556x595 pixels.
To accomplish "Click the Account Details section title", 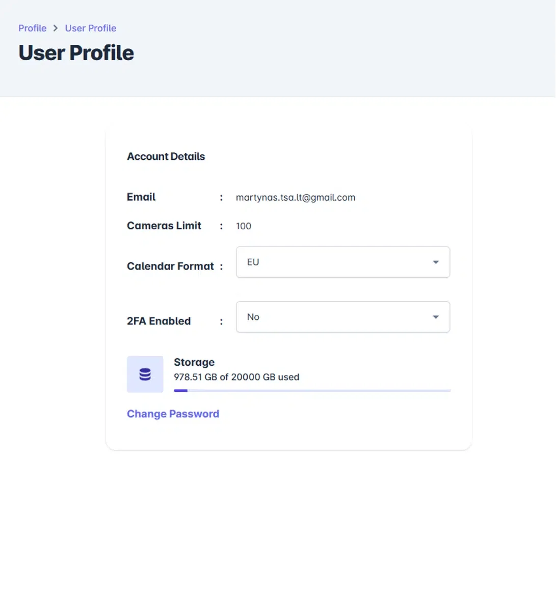I will pos(166,156).
